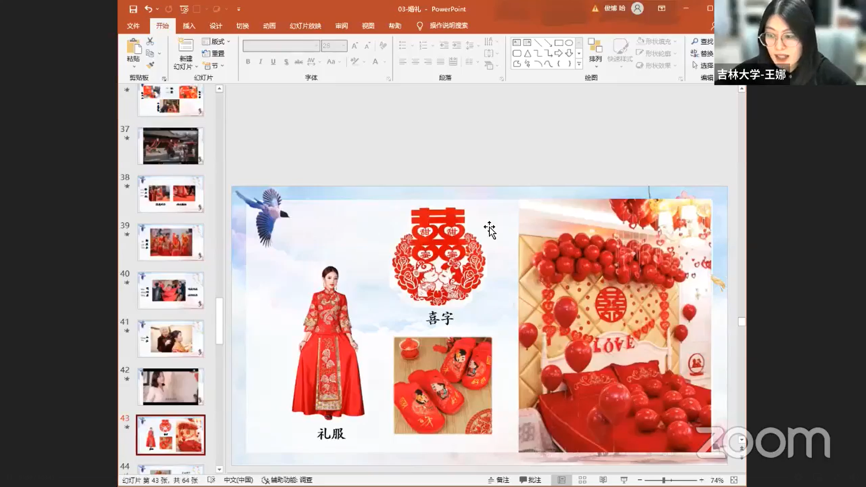The width and height of the screenshot is (866, 487).
Task: Click the Undo arrow icon
Action: point(148,9)
